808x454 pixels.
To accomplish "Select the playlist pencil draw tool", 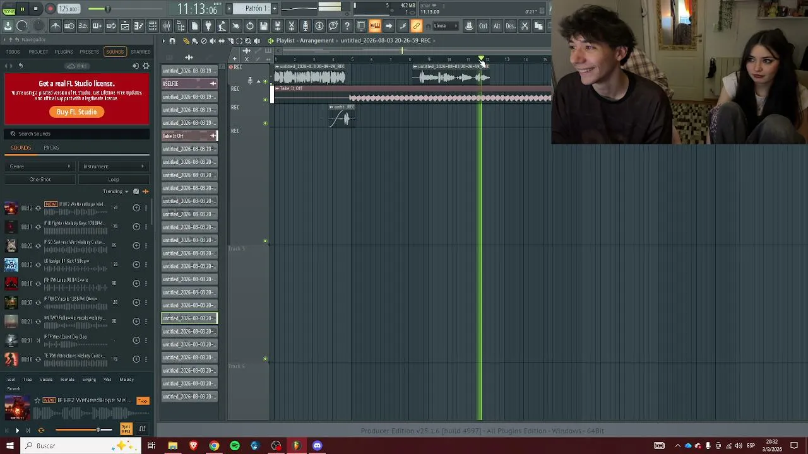I will click(x=186, y=41).
